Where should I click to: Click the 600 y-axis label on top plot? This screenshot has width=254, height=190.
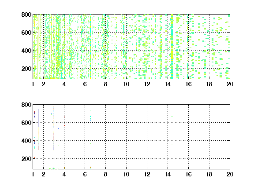click(26, 33)
